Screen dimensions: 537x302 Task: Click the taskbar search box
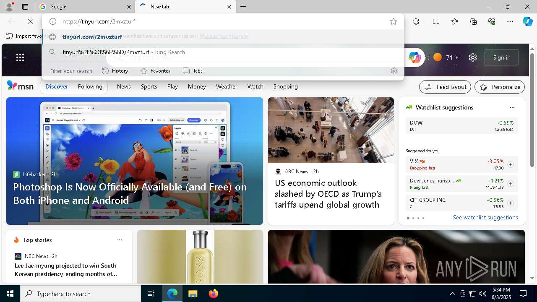pos(81,294)
